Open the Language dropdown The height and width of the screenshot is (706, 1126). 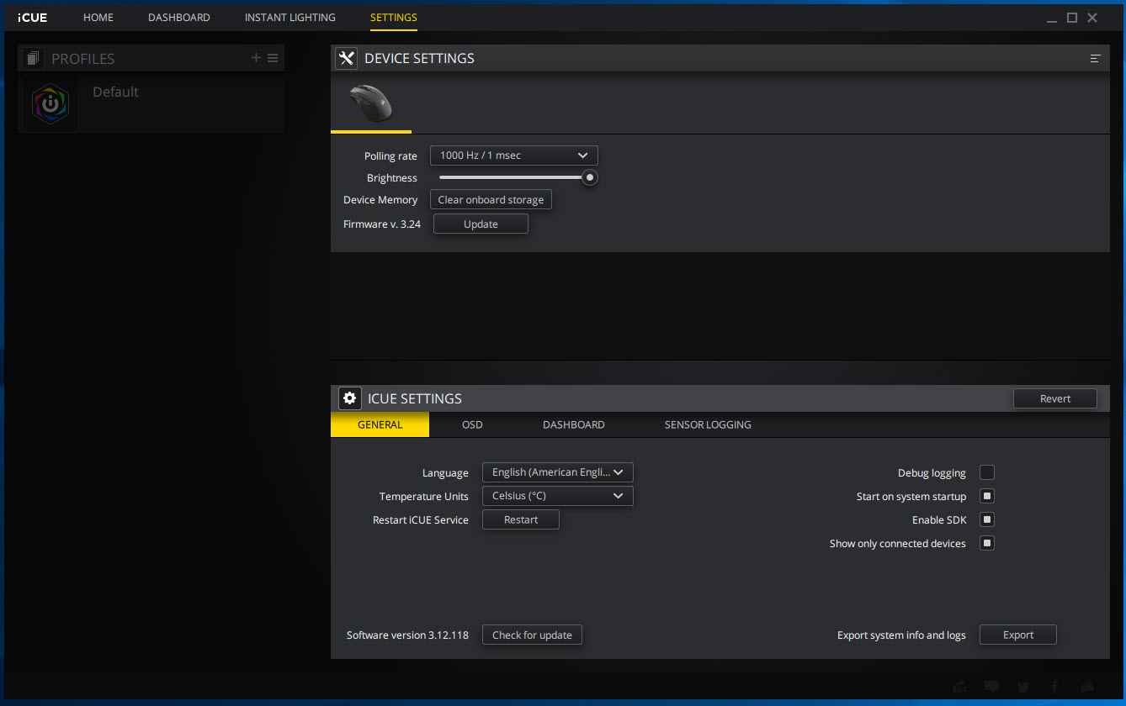558,472
